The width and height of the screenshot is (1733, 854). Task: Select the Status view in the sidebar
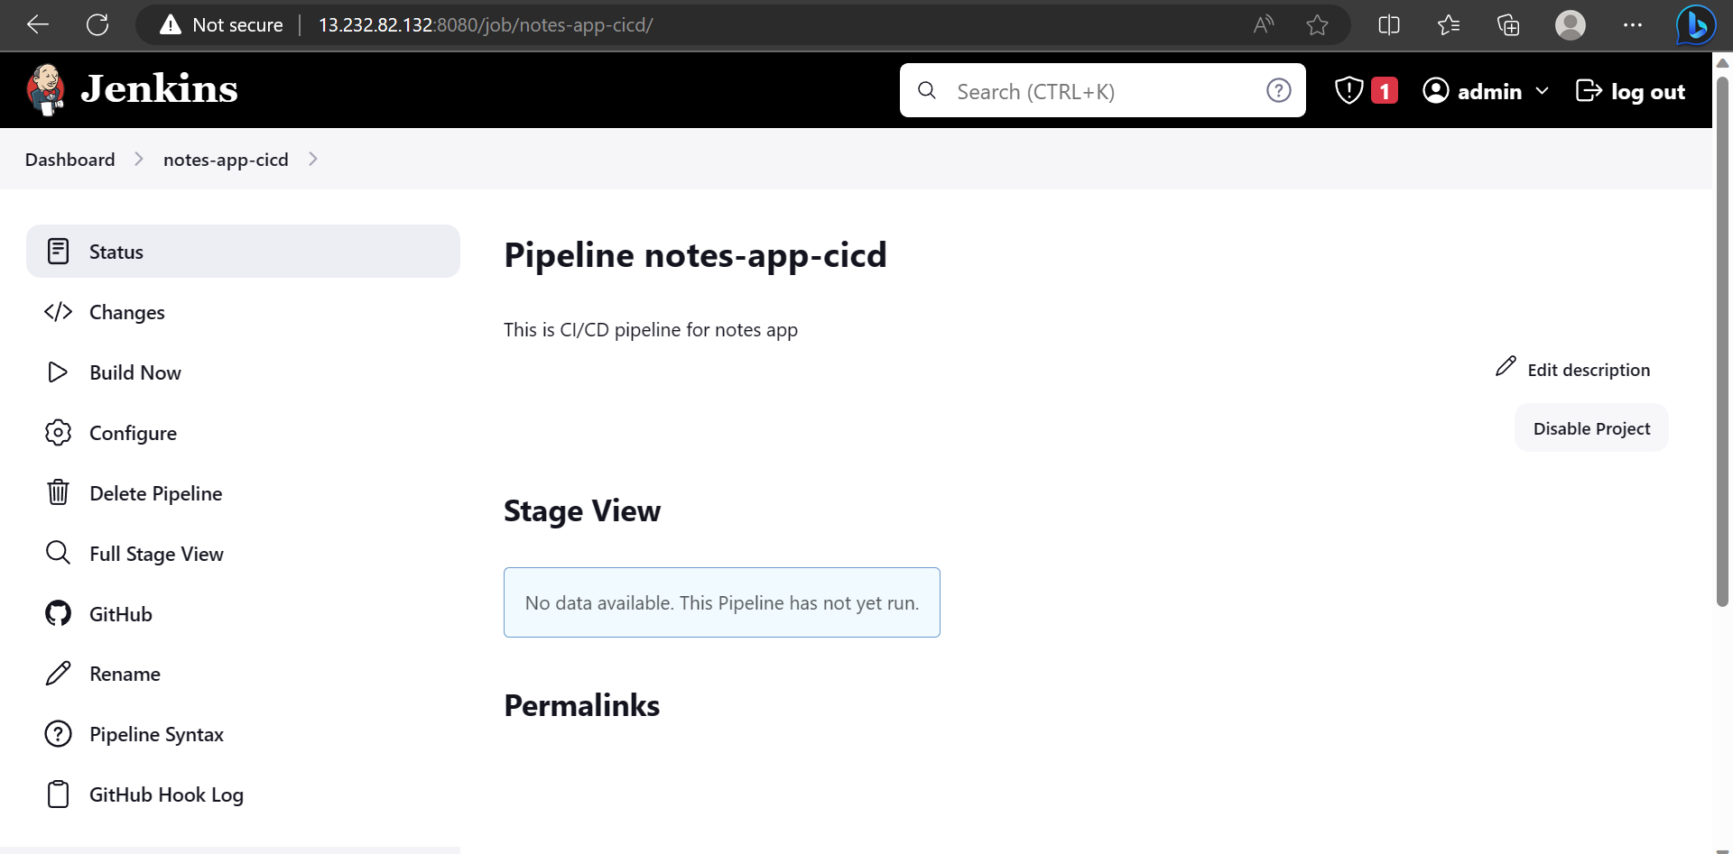[x=116, y=252]
